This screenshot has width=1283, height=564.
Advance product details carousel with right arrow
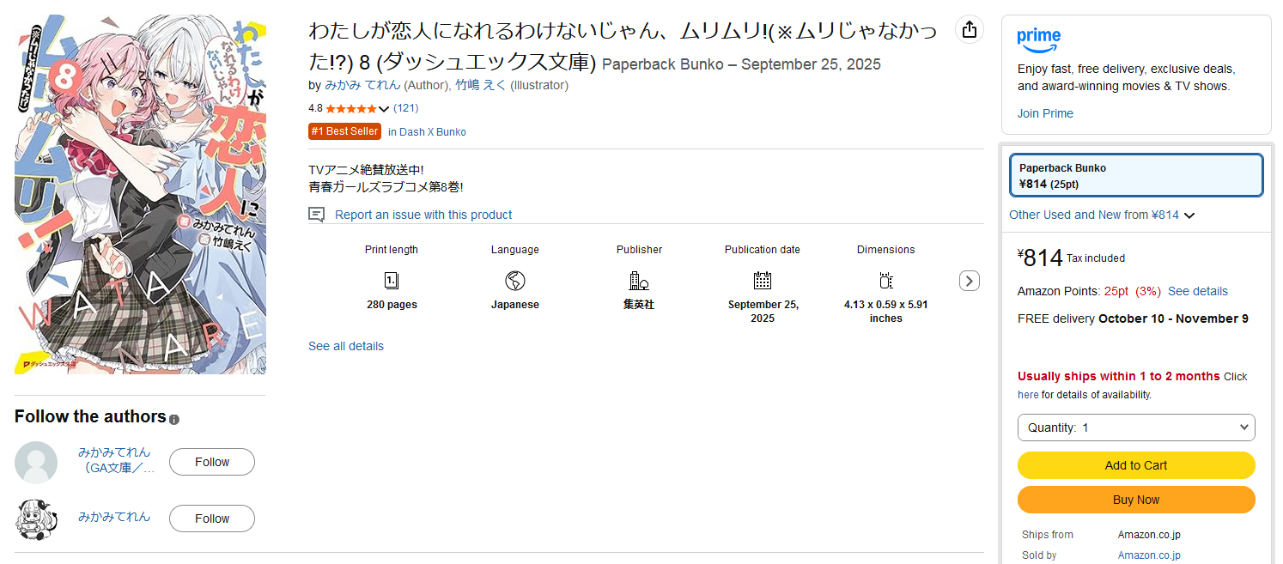[x=970, y=281]
